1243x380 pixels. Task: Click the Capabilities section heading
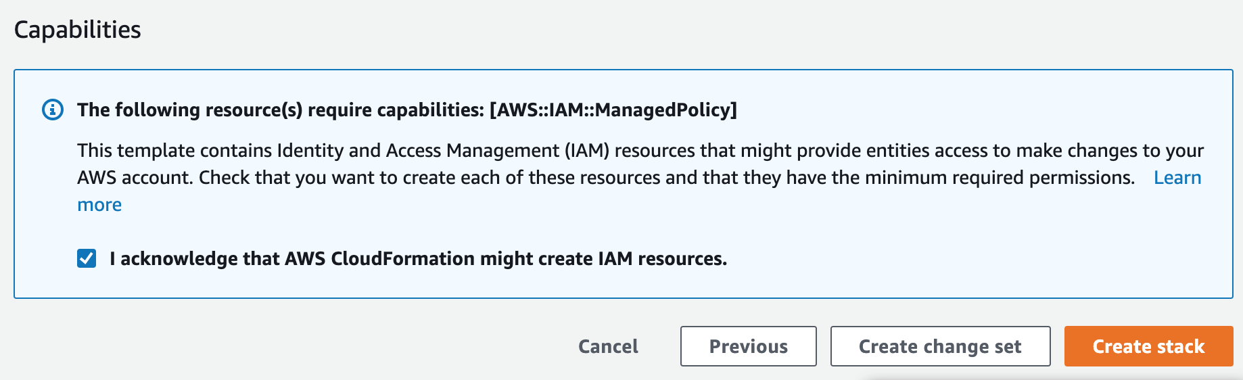coord(78,30)
